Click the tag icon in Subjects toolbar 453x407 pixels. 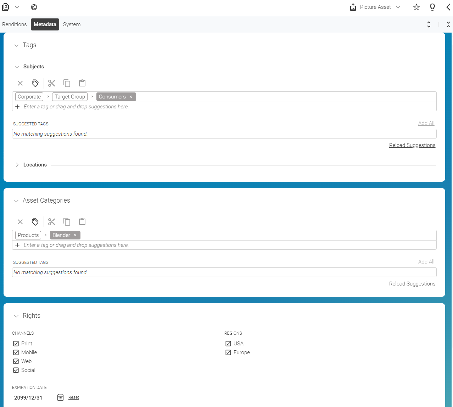[x=35, y=83]
